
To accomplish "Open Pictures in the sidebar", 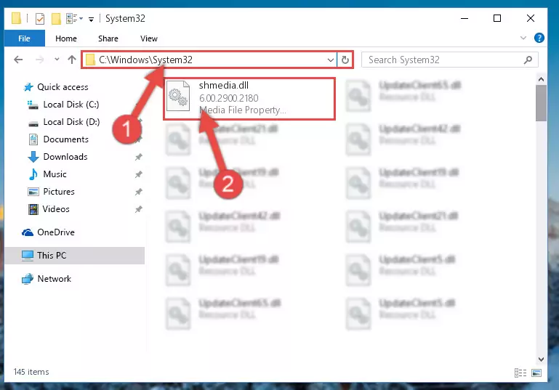I will click(x=59, y=192).
